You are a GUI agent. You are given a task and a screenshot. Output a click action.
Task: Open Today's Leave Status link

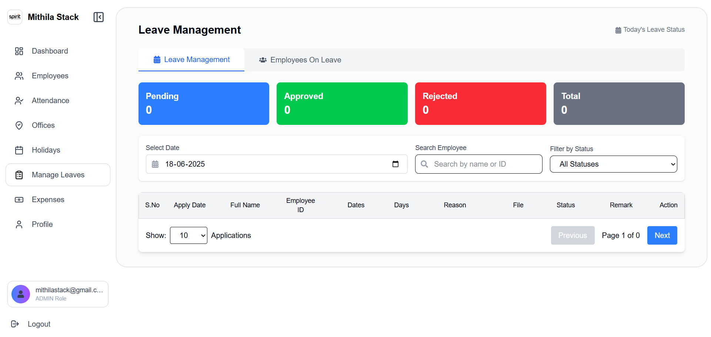[x=650, y=30]
